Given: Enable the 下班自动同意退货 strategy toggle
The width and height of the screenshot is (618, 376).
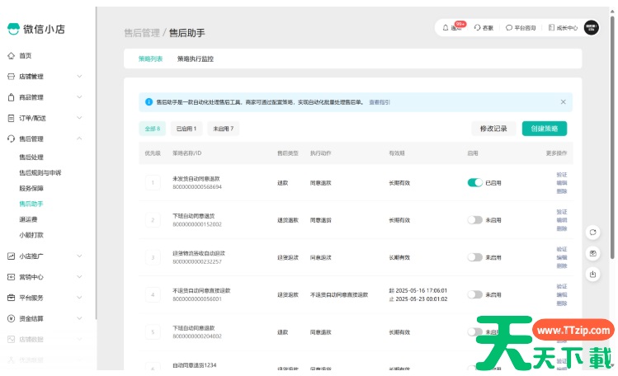Looking at the screenshot, I should [x=474, y=220].
